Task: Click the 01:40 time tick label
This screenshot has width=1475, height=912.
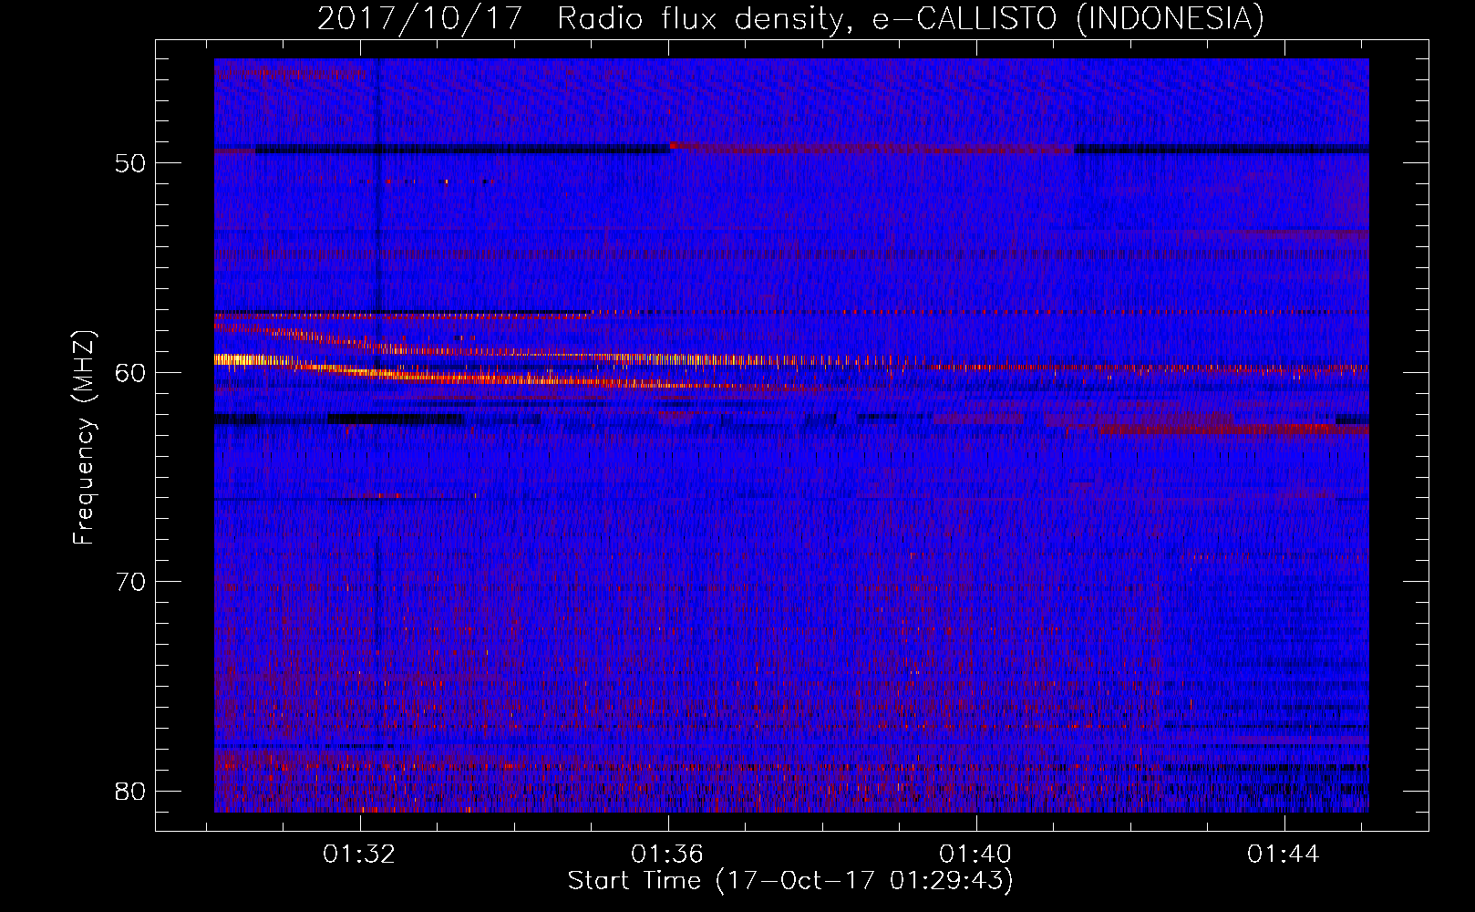Action: pyautogui.click(x=975, y=855)
